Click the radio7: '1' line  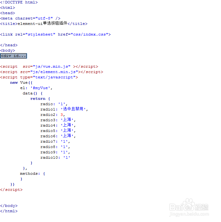coord(55,142)
